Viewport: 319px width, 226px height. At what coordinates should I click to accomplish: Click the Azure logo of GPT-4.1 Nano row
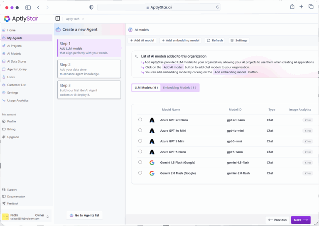tap(152, 120)
